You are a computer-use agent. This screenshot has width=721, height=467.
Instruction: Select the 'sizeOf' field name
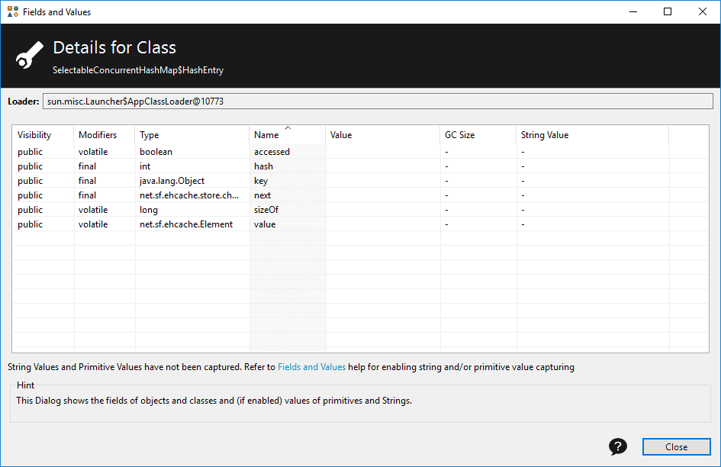(x=266, y=210)
